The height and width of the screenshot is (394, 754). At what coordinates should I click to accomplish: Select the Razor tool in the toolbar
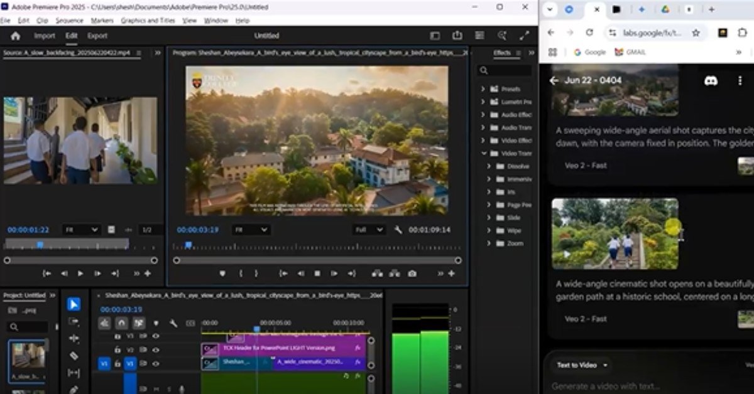74,356
